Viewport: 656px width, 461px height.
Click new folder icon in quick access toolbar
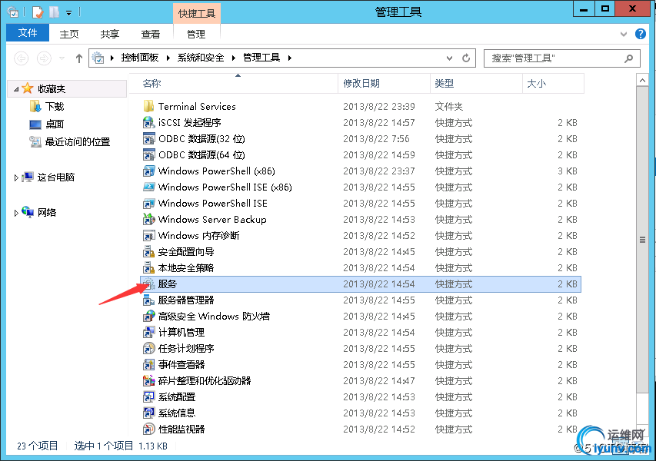[x=54, y=12]
